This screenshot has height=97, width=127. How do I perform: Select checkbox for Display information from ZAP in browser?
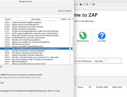70,27
